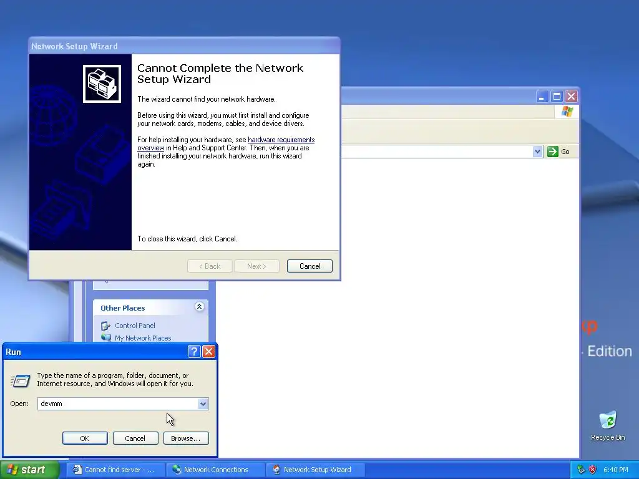Close the Run dialog with red X
The width and height of the screenshot is (639, 479).
tap(208, 352)
